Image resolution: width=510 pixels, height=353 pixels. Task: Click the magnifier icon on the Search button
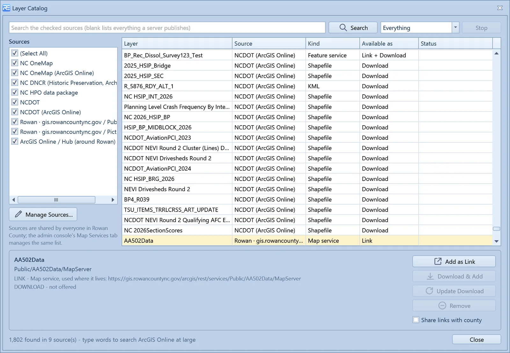tap(343, 28)
